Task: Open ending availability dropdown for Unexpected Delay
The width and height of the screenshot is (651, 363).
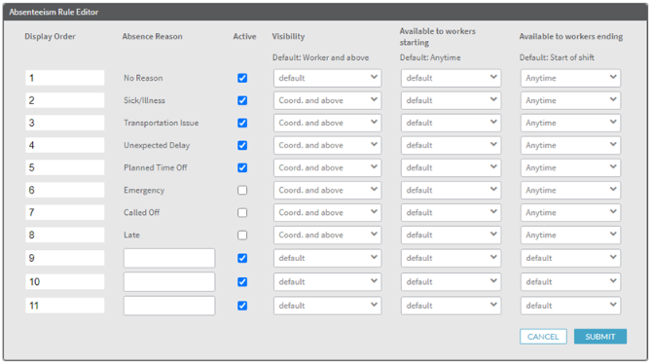Action: pyautogui.click(x=570, y=145)
